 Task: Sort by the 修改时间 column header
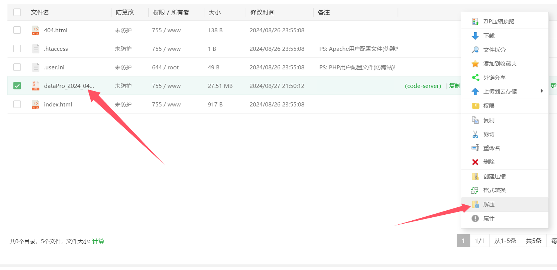[x=262, y=13]
